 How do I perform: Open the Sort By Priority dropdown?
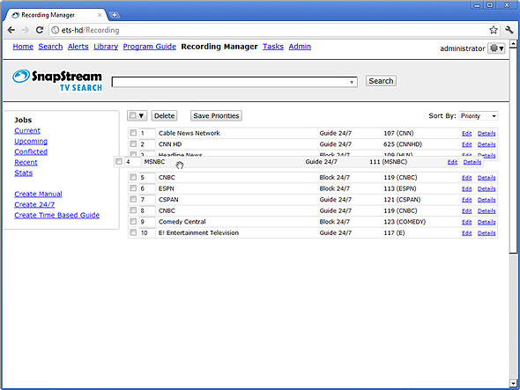tap(479, 116)
